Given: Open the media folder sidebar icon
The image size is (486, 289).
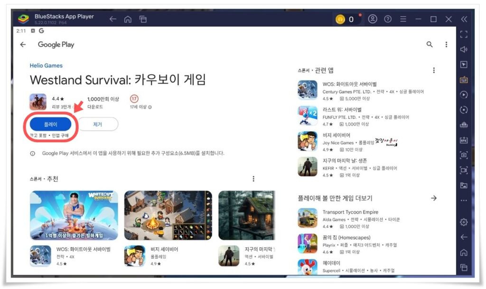Looking at the screenshot, I should coord(464,185).
